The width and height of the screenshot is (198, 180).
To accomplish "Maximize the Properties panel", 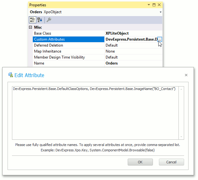I will [x=154, y=5].
